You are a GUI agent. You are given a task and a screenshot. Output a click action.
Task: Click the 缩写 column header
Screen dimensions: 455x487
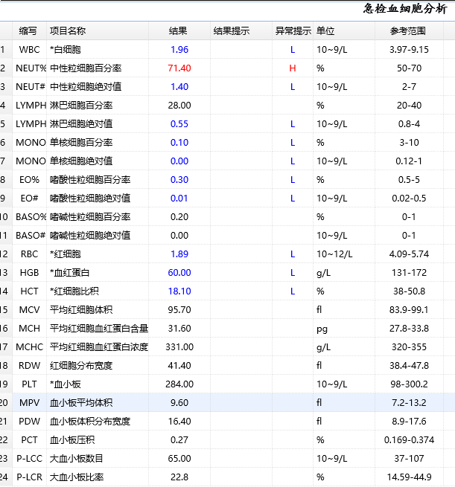pos(28,31)
